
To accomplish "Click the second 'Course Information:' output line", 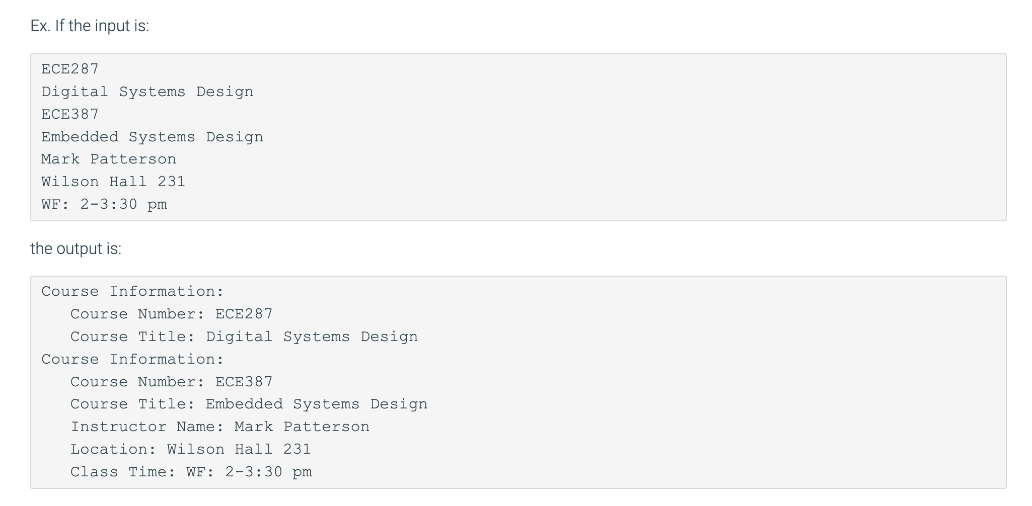I will (132, 359).
